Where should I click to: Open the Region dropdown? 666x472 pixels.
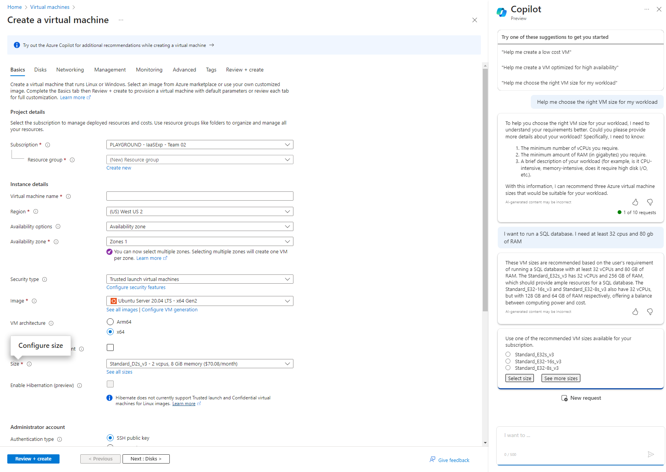pyautogui.click(x=200, y=211)
